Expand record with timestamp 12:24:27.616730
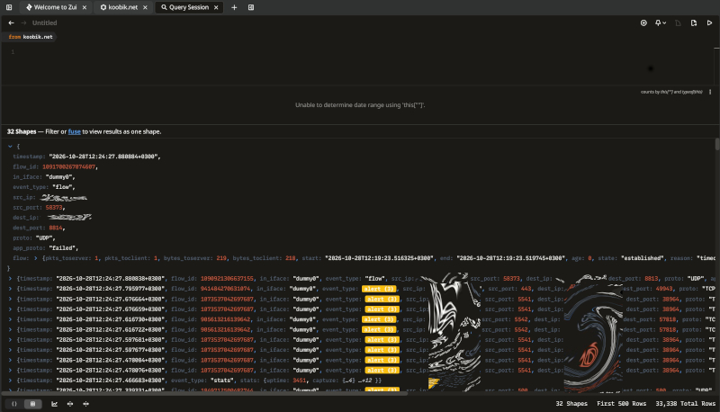Image resolution: width=720 pixels, height=412 pixels. click(10, 319)
